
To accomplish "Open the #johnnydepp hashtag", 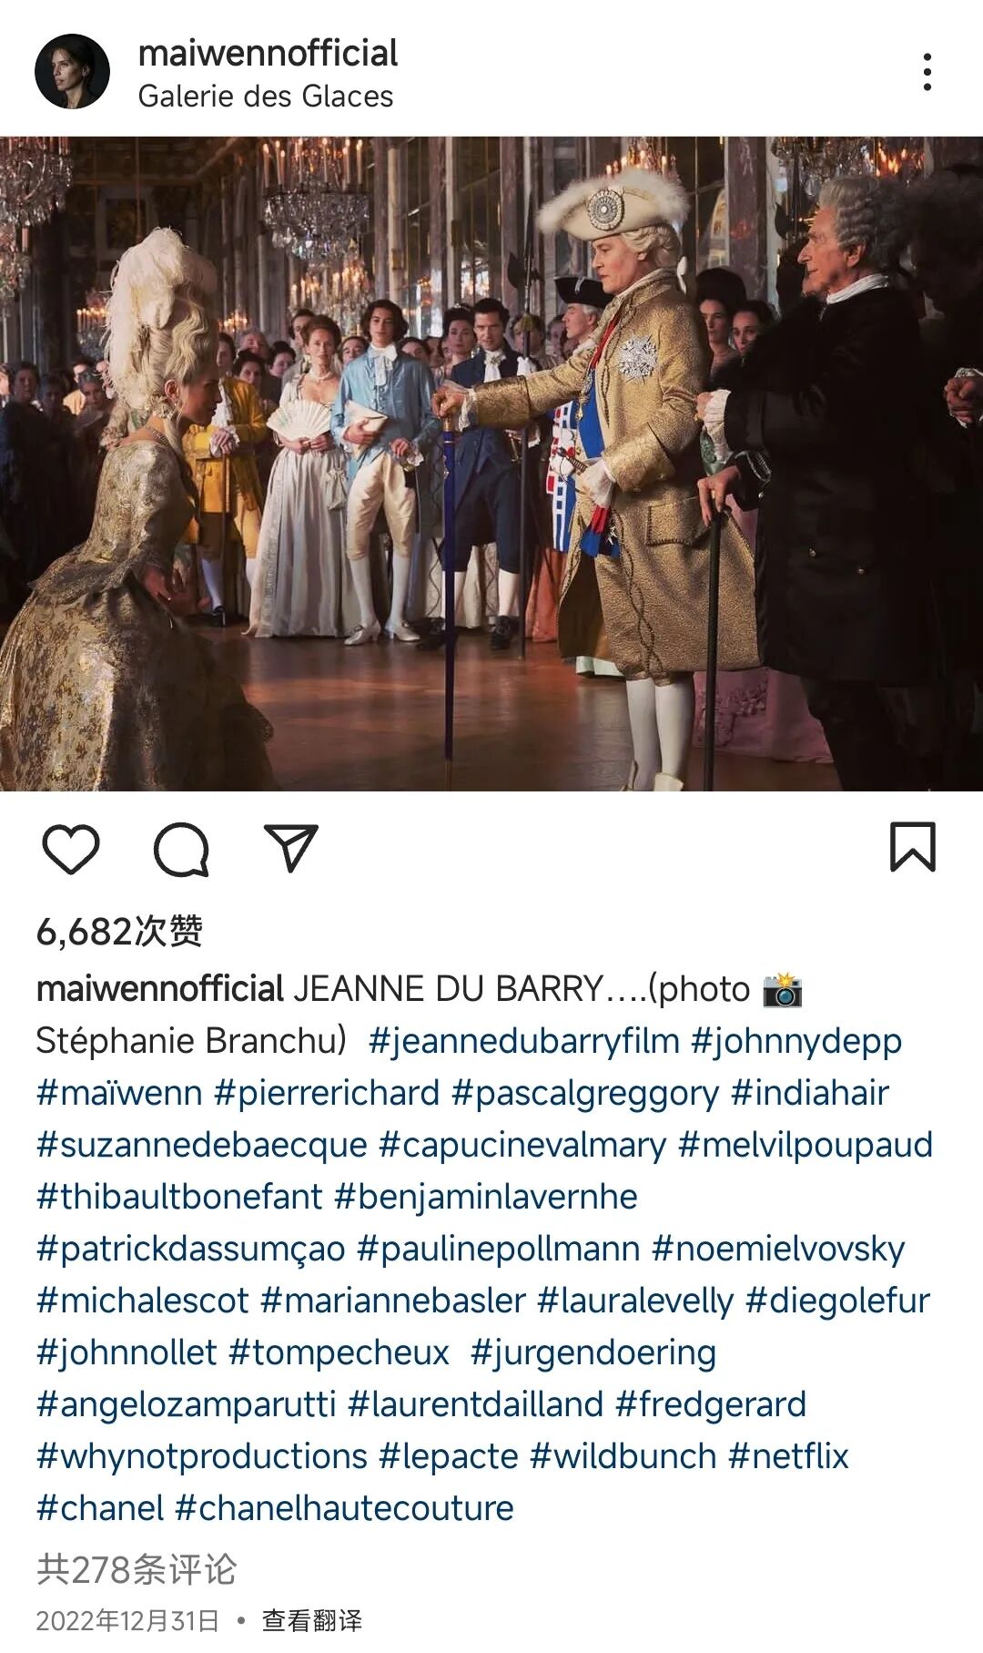I will 796,1040.
